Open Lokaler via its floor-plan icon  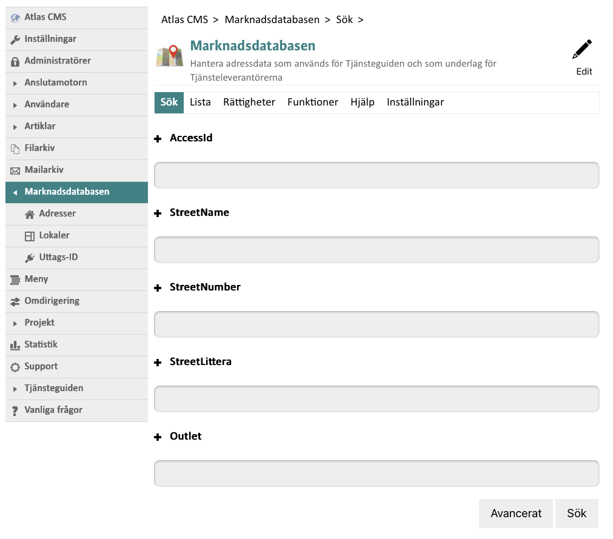[29, 236]
